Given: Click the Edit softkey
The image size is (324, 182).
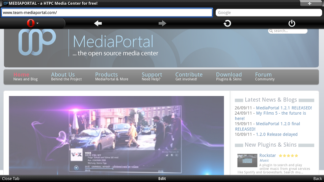Looking at the screenshot, I should [x=162, y=179].
